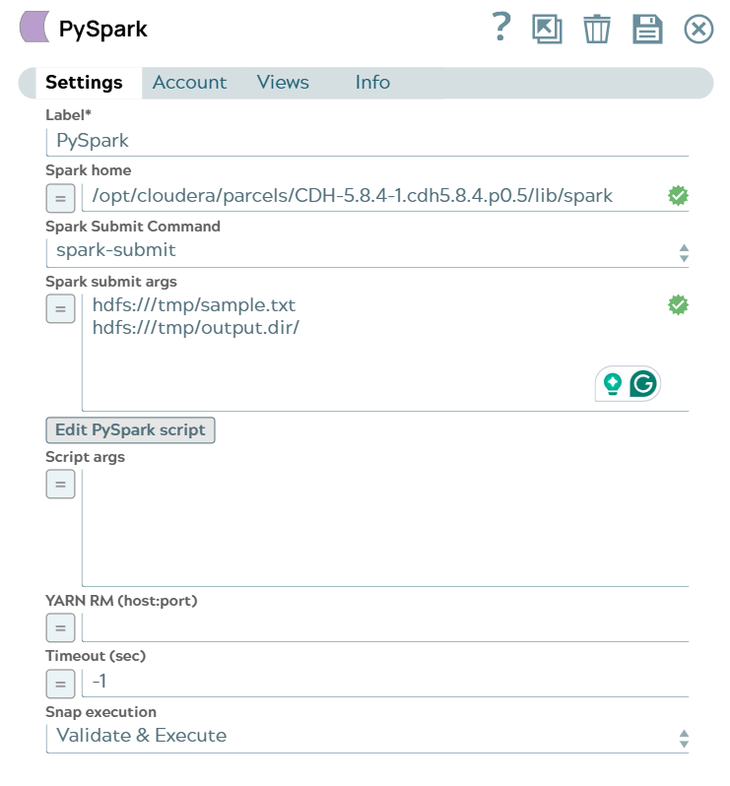Expand the Snap execution dropdown
The height and width of the screenshot is (786, 730).
(366, 736)
